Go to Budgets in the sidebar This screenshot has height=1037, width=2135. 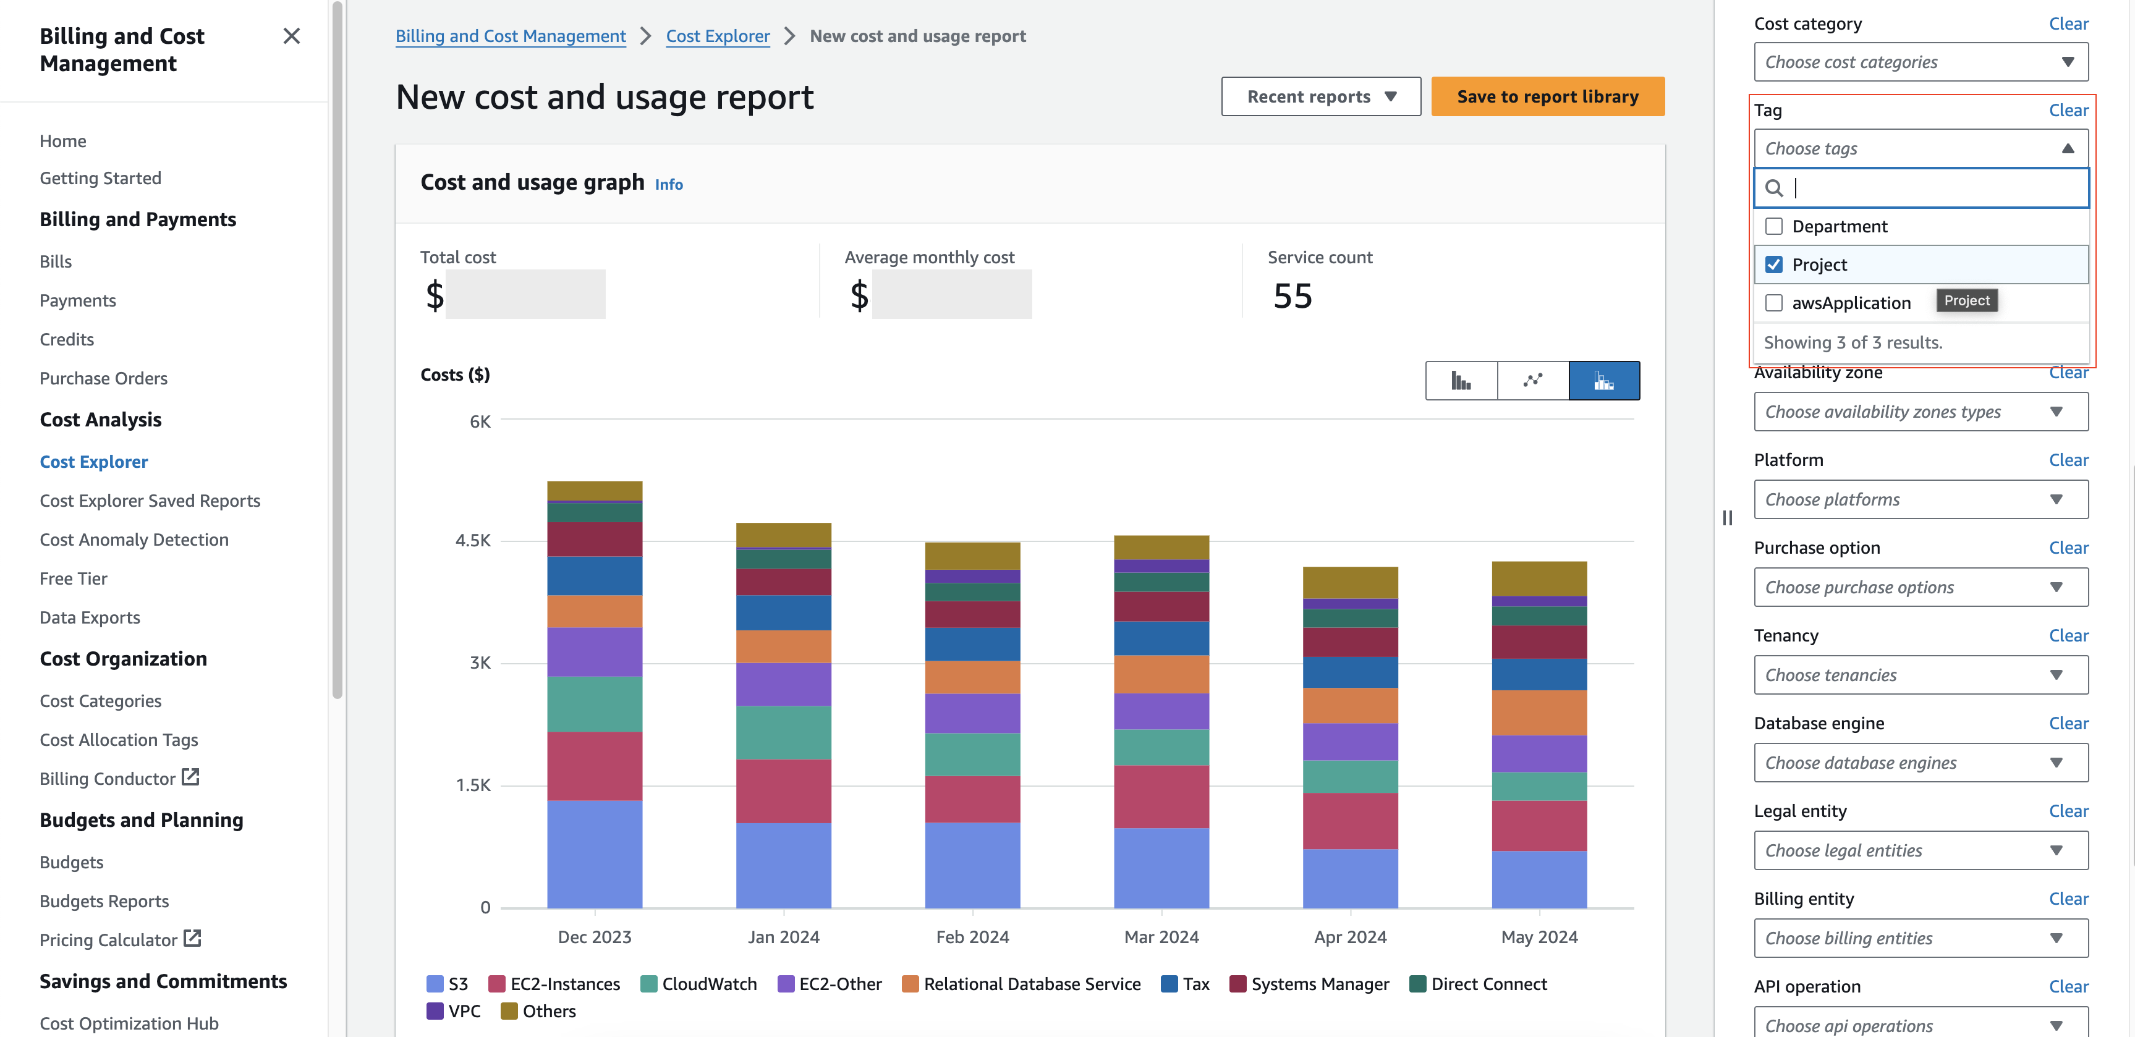tap(71, 862)
